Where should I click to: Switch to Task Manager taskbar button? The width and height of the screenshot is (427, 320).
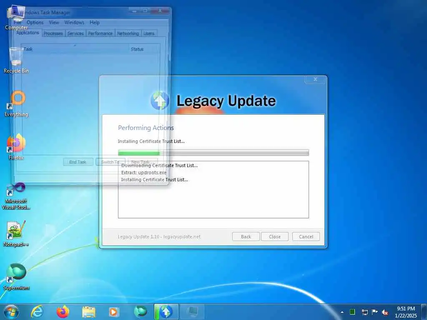tap(192, 312)
